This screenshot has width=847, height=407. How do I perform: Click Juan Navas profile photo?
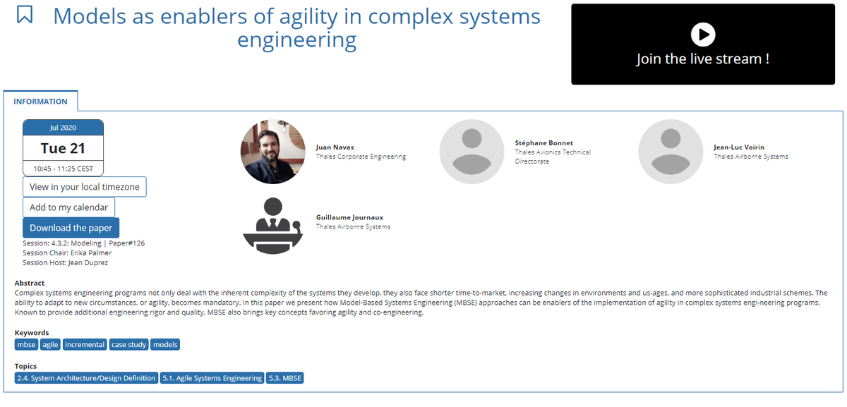tap(273, 152)
